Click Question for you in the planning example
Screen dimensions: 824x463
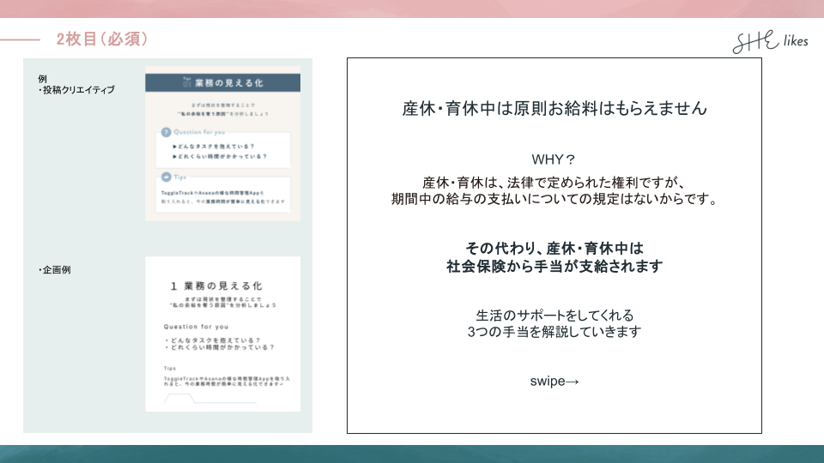pyautogui.click(x=196, y=327)
